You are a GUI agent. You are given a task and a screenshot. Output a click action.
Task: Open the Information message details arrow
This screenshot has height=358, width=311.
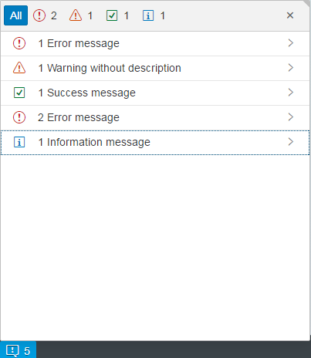tap(291, 142)
